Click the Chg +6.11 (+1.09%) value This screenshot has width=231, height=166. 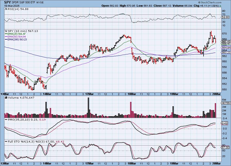point(206,6)
